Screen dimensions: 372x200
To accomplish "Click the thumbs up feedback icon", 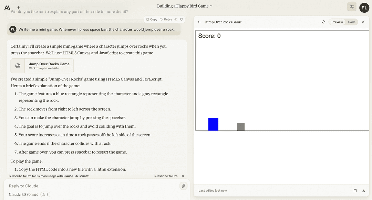I will coord(176,20).
